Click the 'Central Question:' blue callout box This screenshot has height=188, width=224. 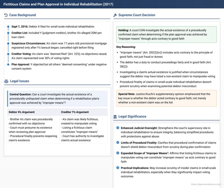(57, 99)
